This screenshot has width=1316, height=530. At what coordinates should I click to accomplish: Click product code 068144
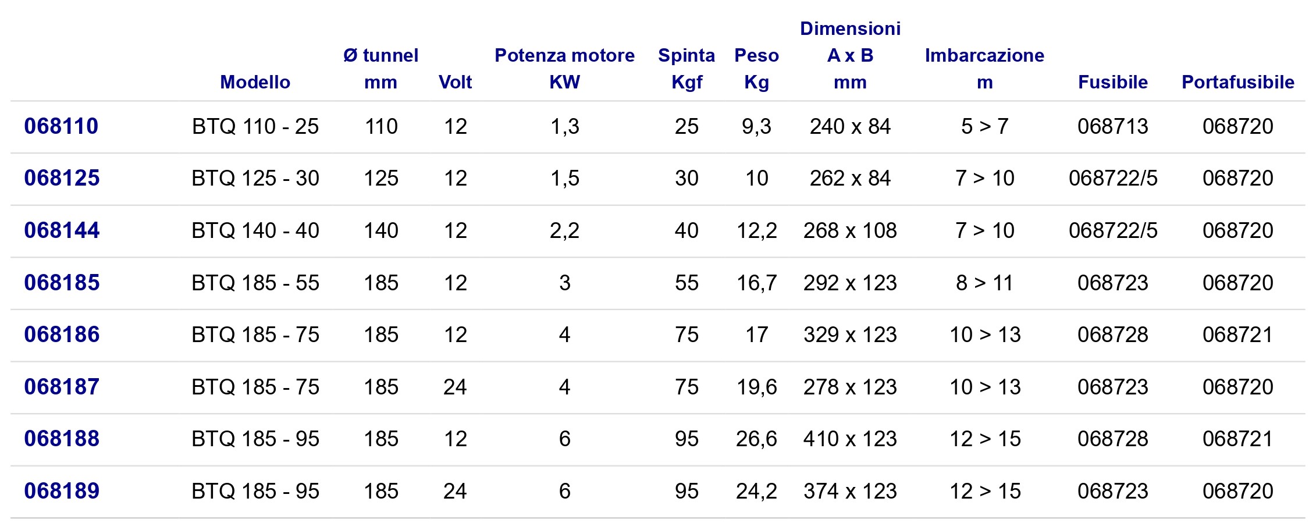pyautogui.click(x=62, y=230)
